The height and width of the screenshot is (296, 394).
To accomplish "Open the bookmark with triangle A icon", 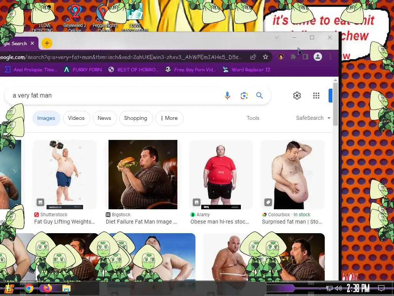I will pos(83,70).
